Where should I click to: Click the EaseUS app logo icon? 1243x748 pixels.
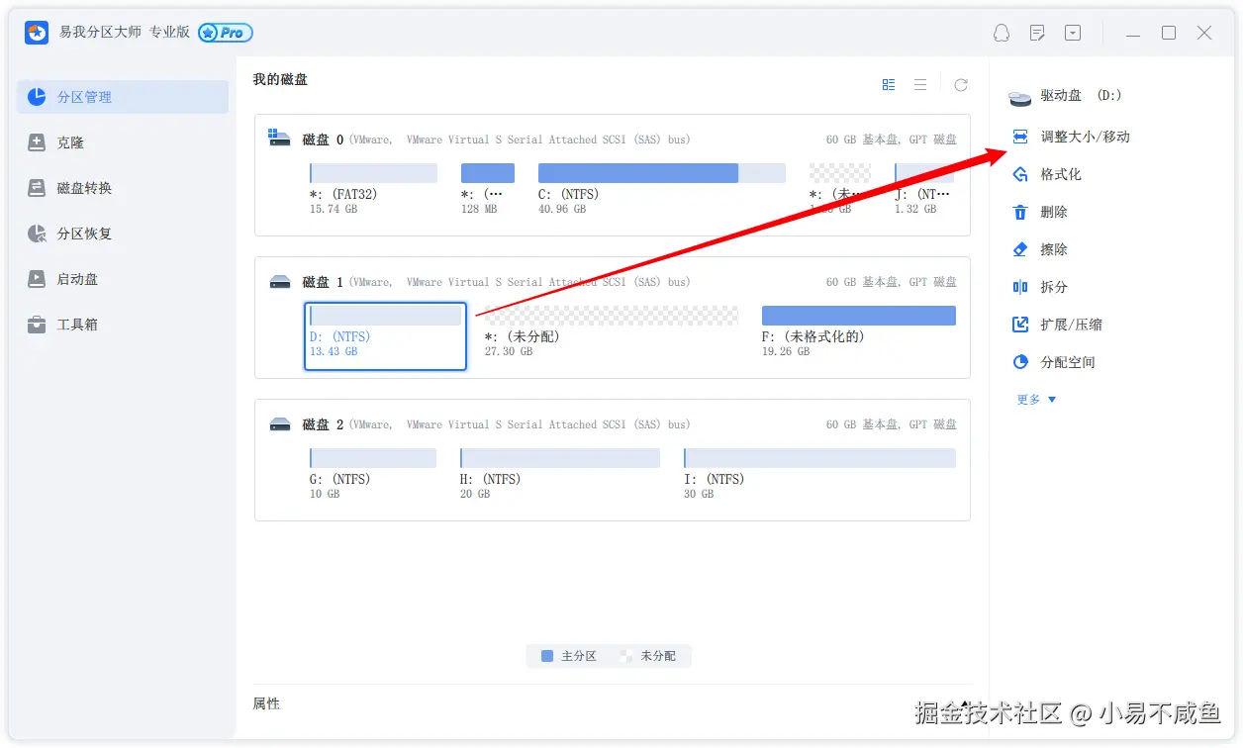37,33
